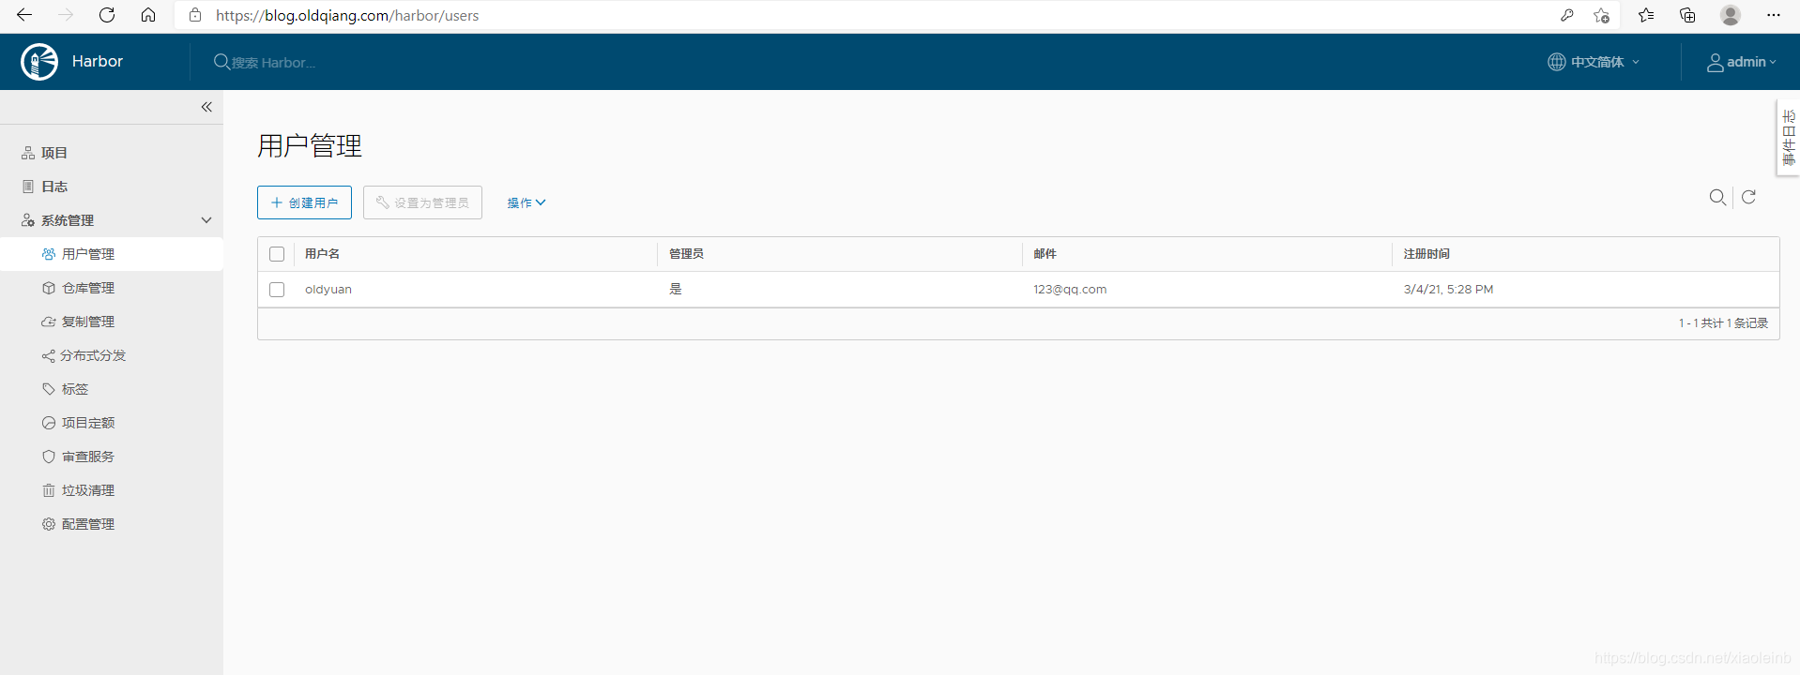Open browser favorites list
Viewport: 1800px width, 675px height.
pos(1646,15)
